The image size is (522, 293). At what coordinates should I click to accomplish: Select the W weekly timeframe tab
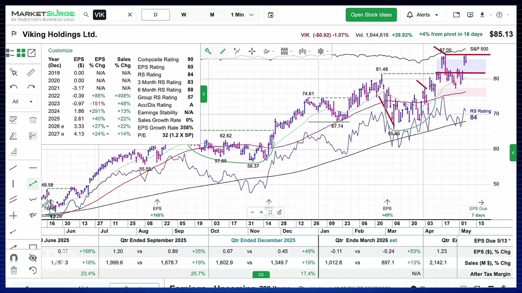[184, 15]
